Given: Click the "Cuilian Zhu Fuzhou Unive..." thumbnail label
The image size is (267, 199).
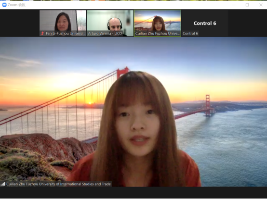Looking at the screenshot, I should coord(158,34).
